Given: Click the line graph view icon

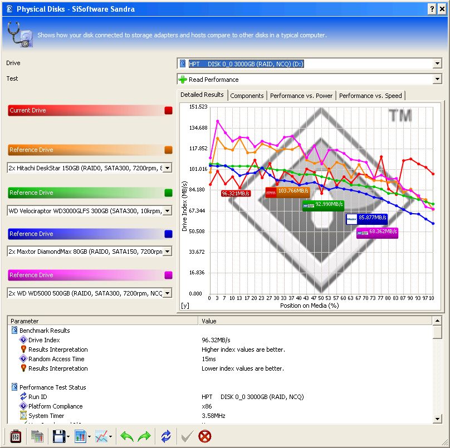Looking at the screenshot, I should (101, 436).
